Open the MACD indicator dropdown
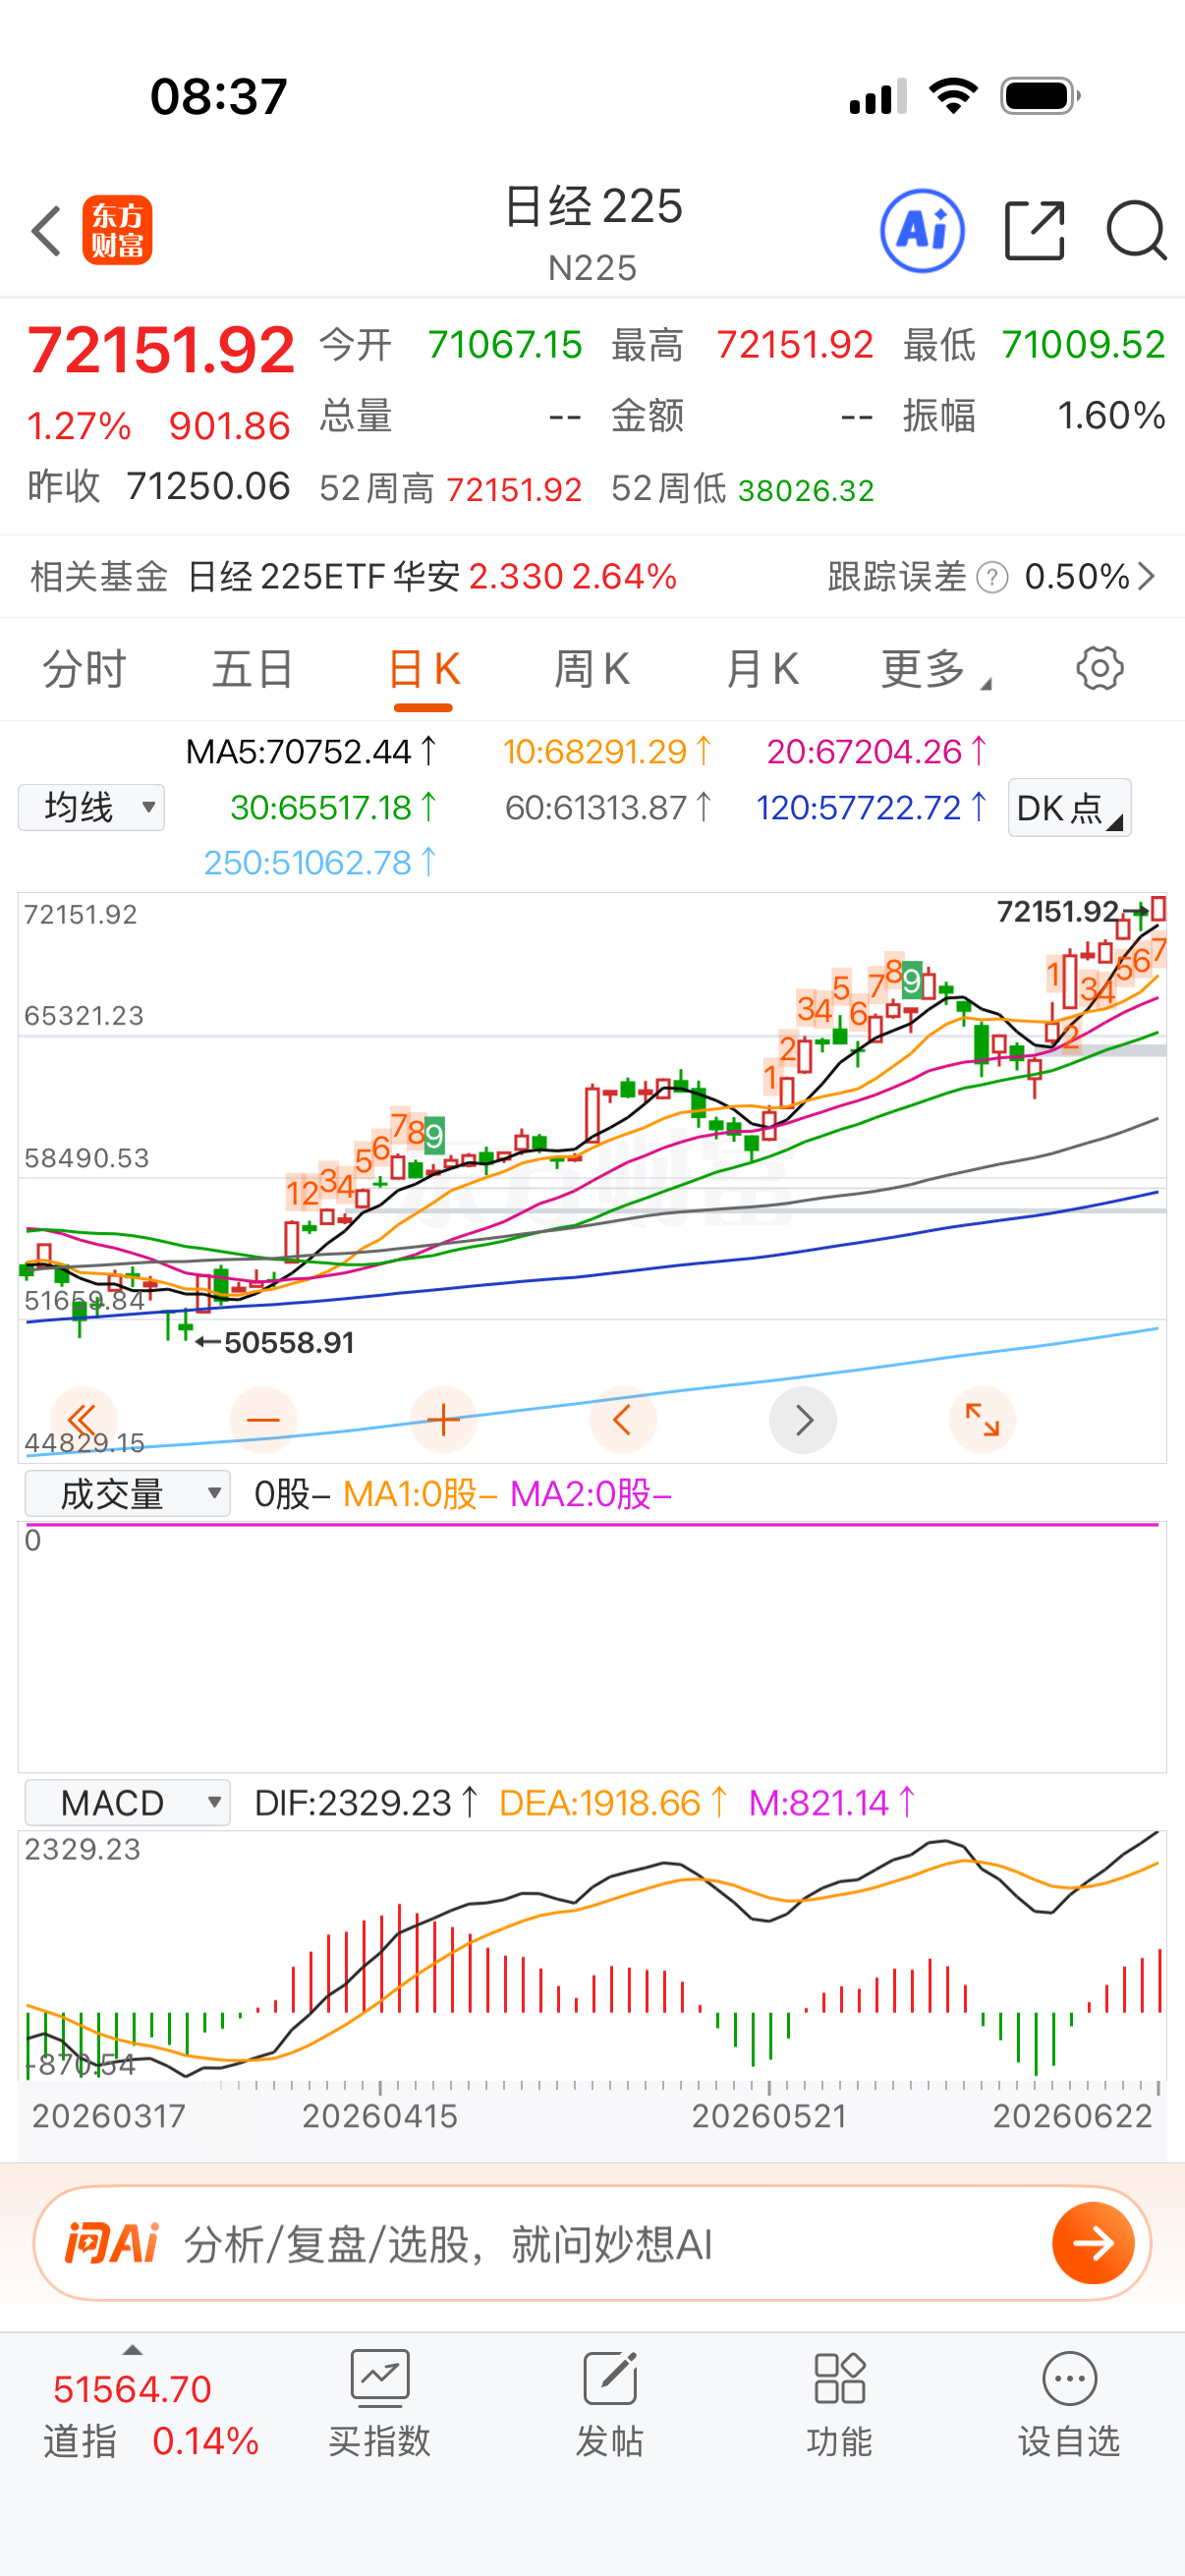 point(127,1803)
